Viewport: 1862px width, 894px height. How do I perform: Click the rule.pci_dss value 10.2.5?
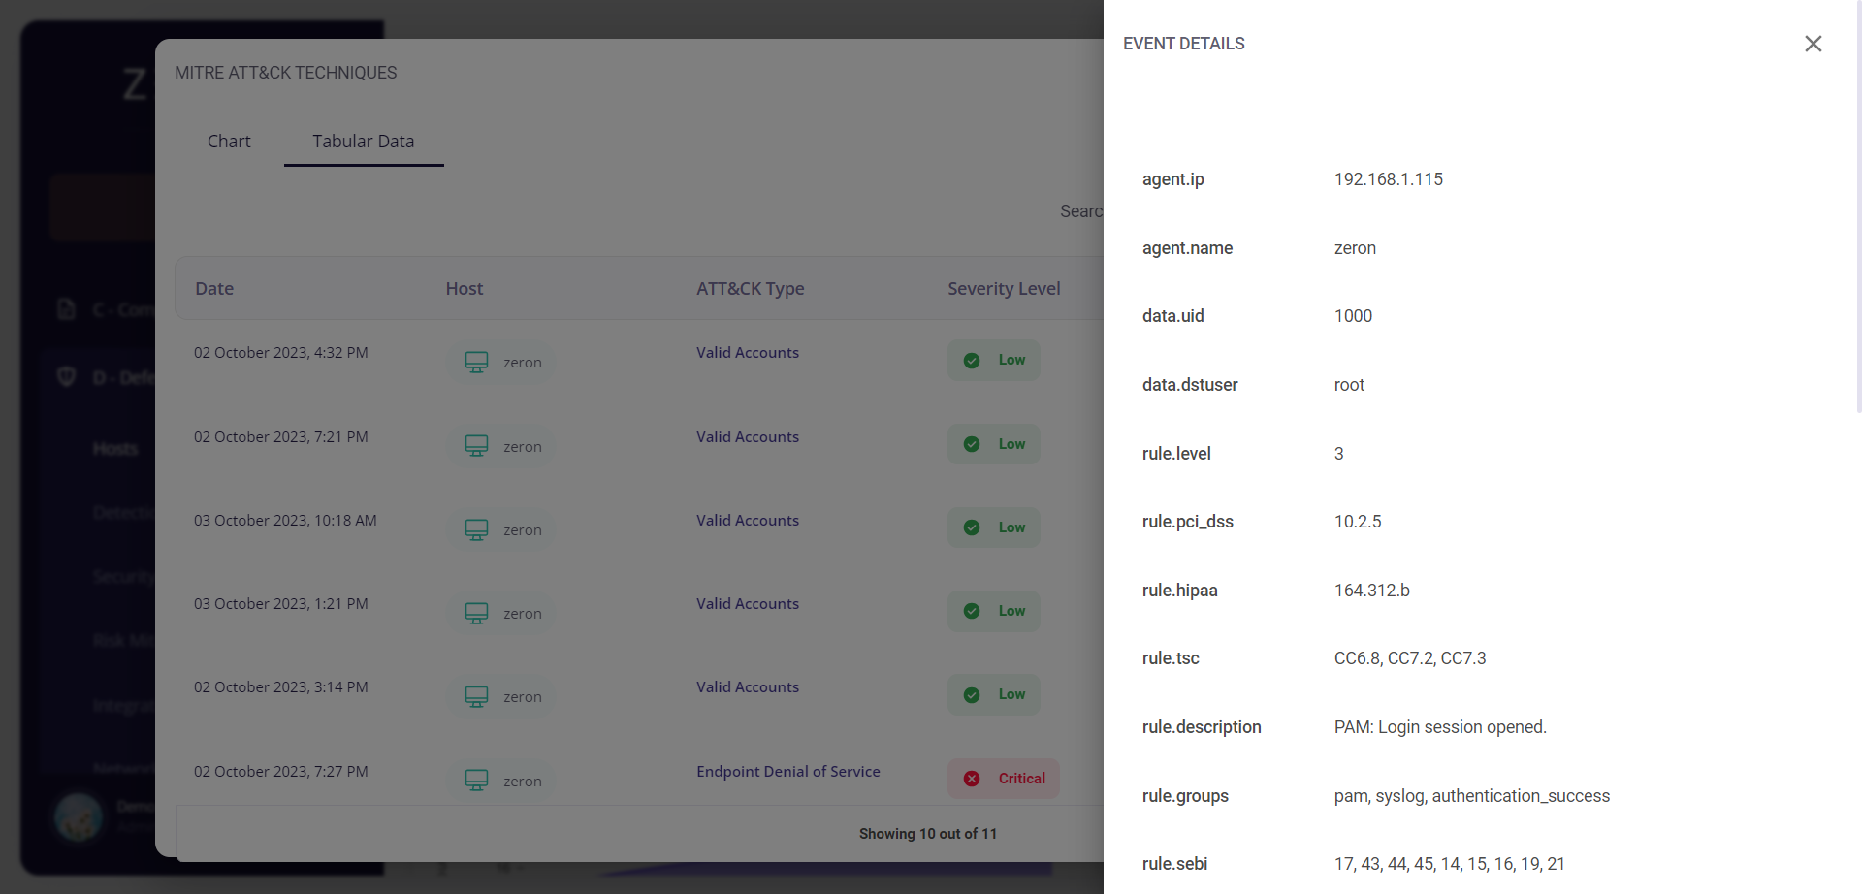[x=1358, y=522]
